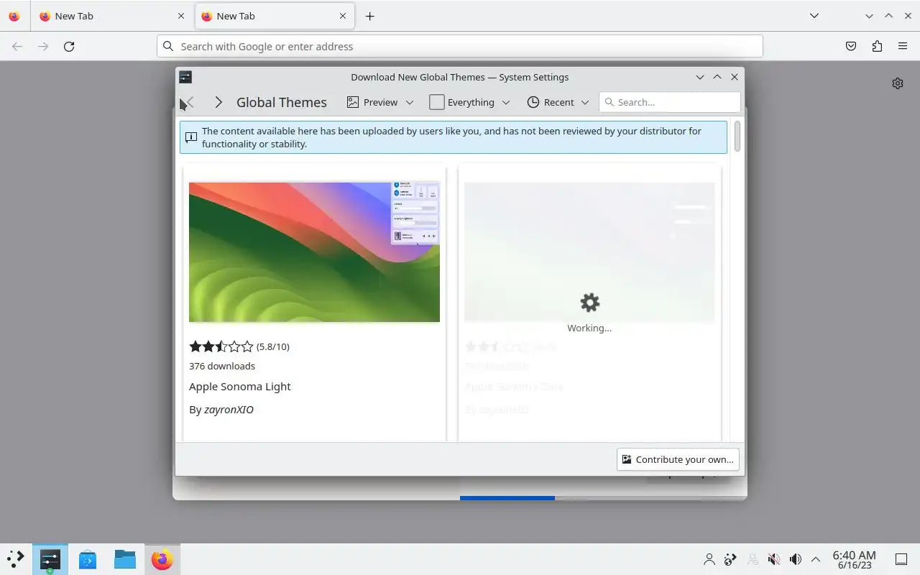Minimize the Download New Global Themes dialog

click(x=699, y=77)
